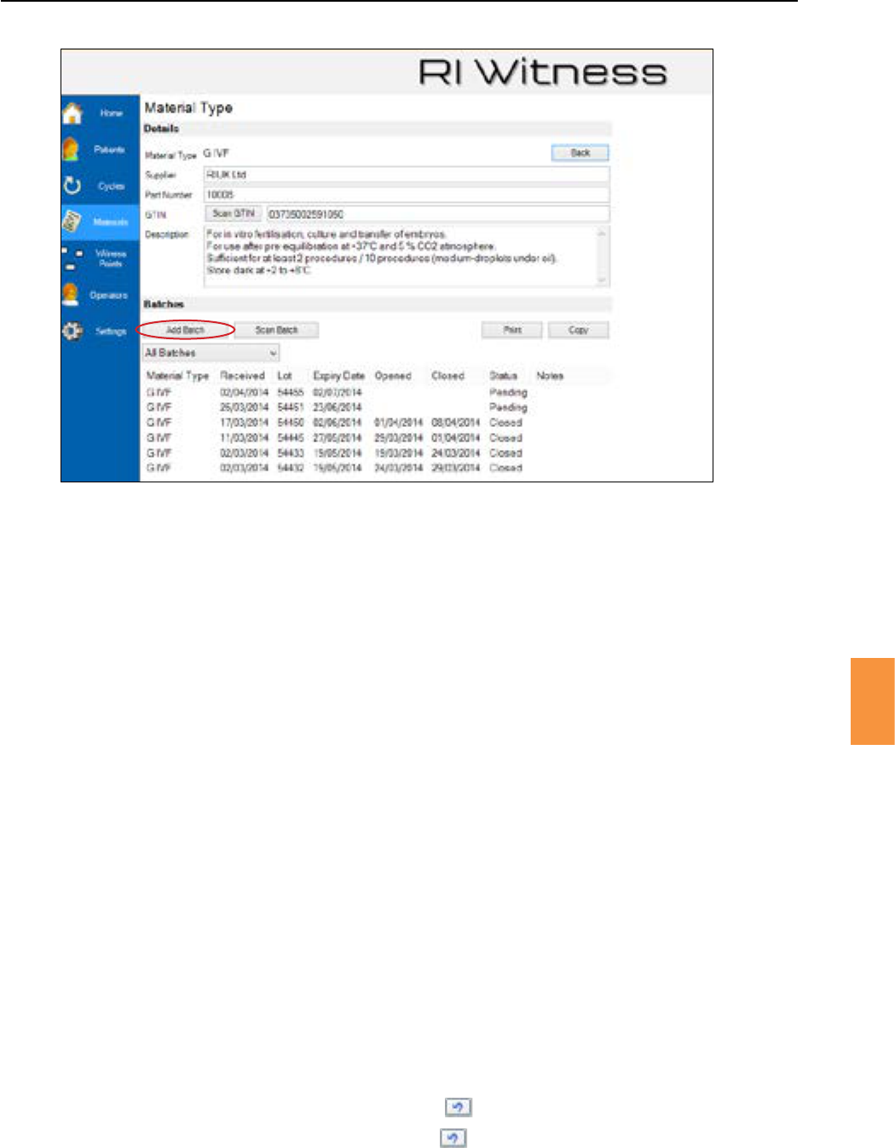Sort by the Opened column header

click(x=393, y=376)
